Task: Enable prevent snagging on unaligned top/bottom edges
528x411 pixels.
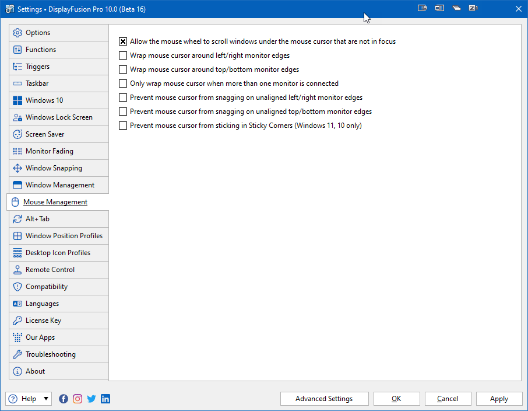Action: point(123,112)
